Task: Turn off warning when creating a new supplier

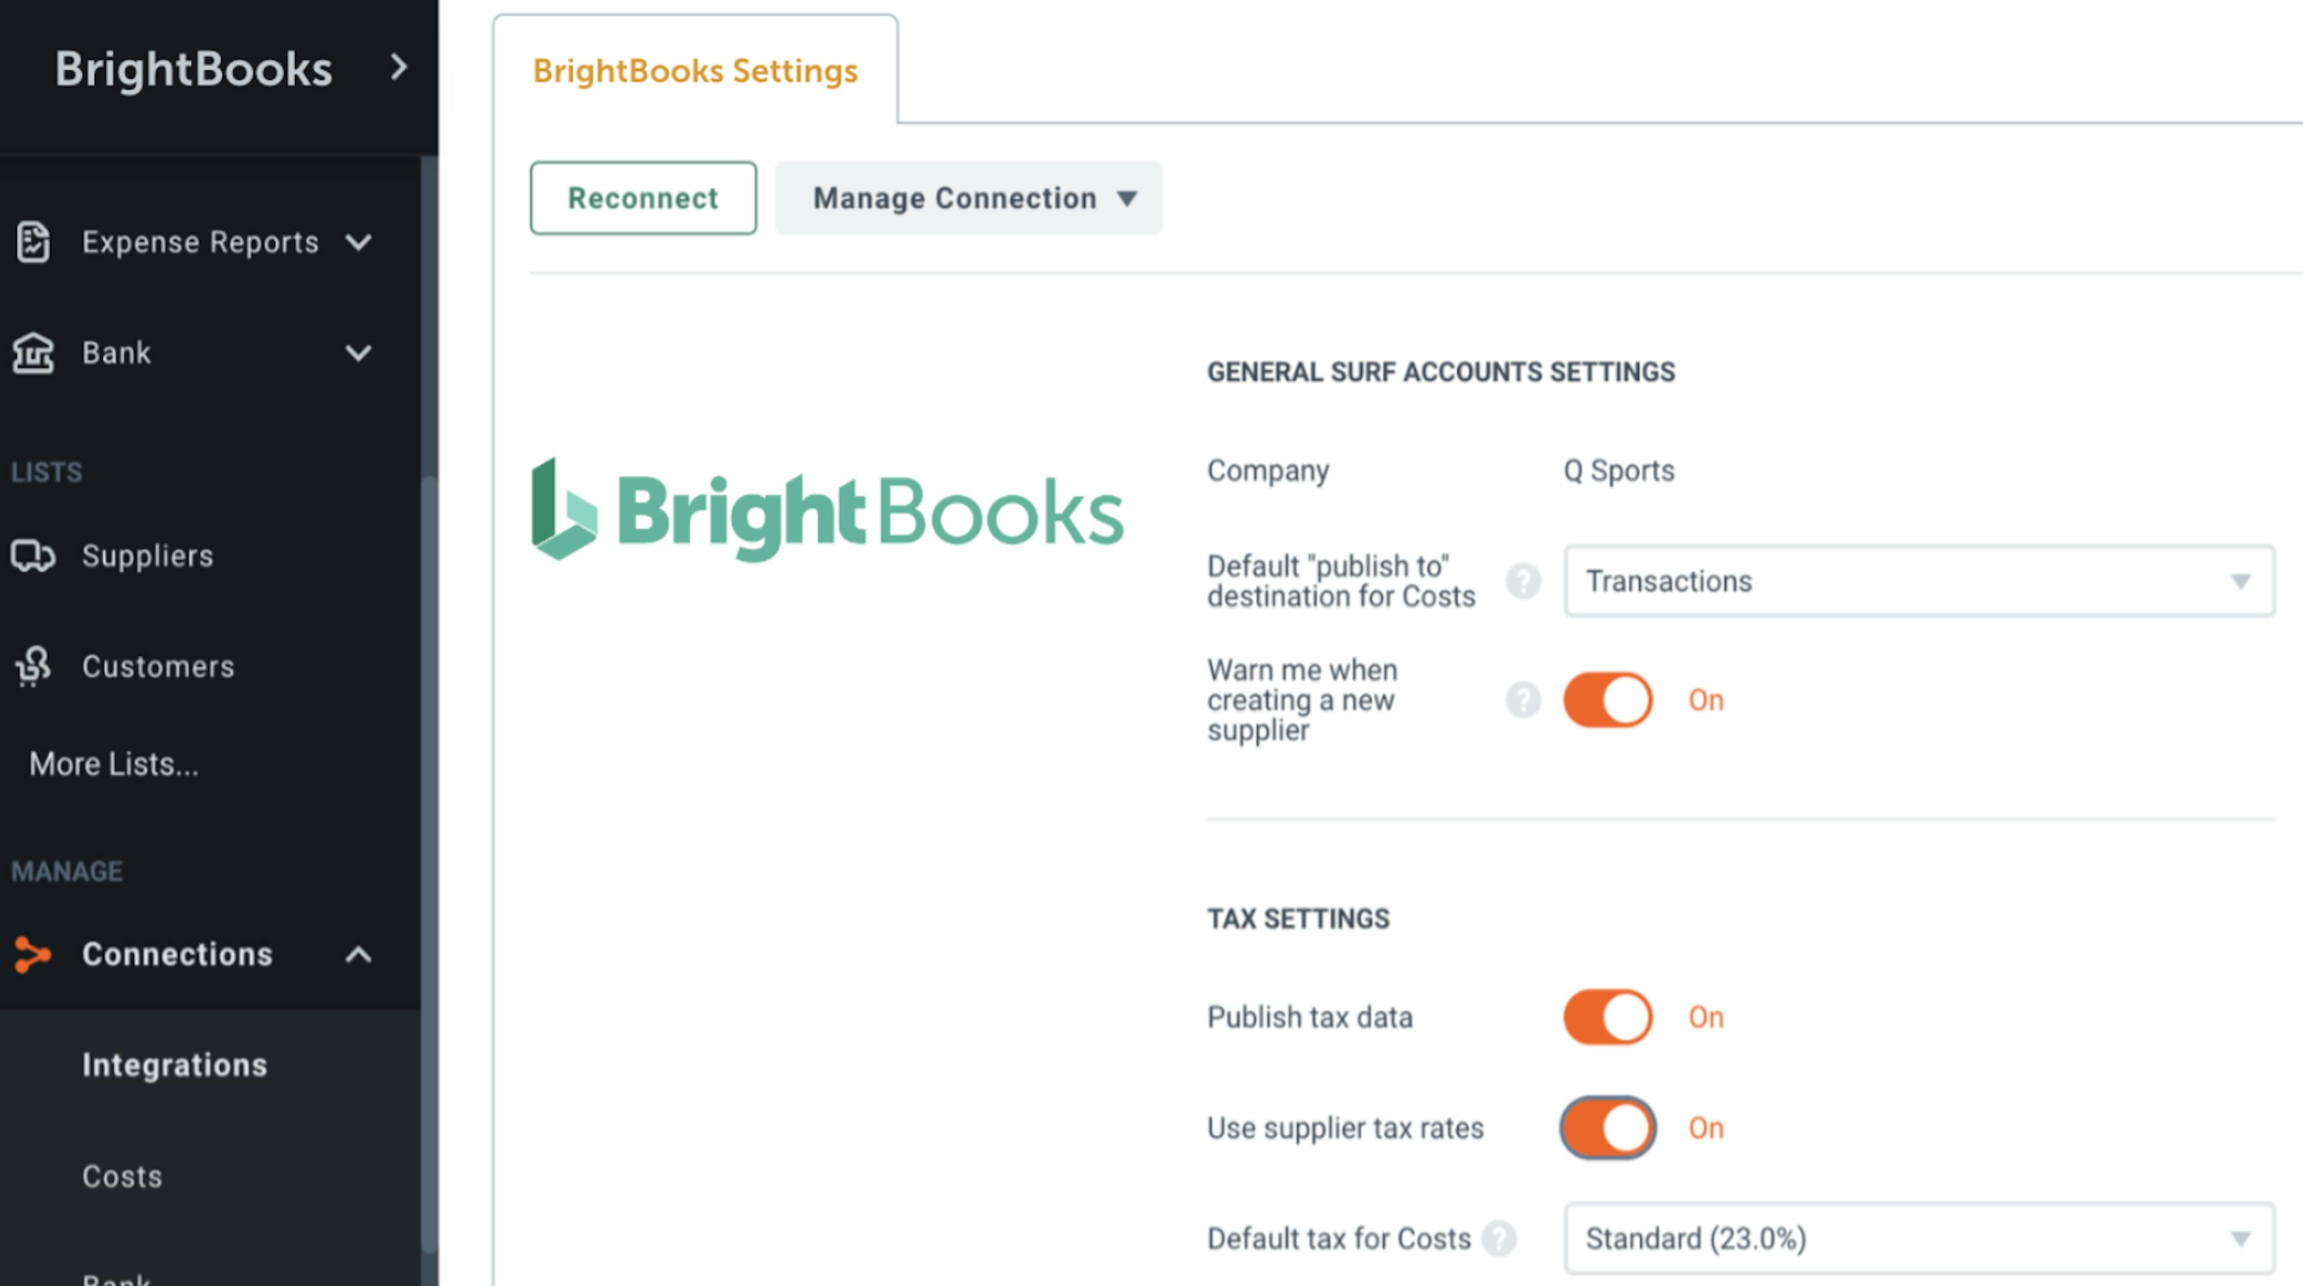Action: coord(1607,699)
